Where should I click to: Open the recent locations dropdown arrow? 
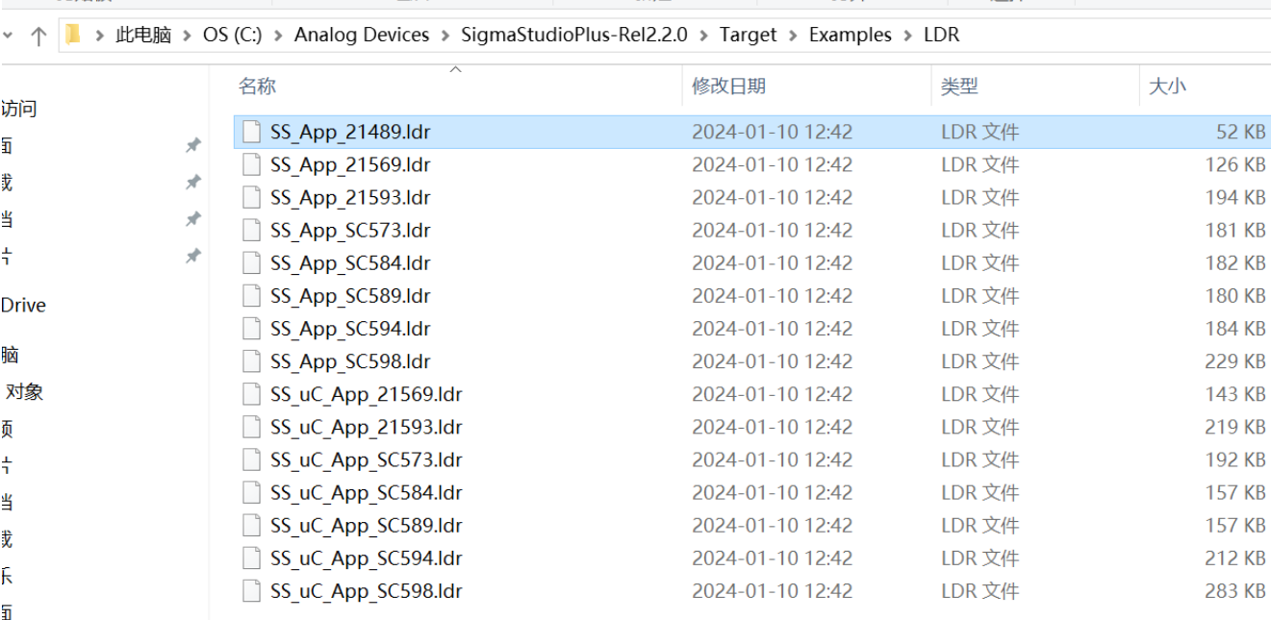[x=9, y=36]
